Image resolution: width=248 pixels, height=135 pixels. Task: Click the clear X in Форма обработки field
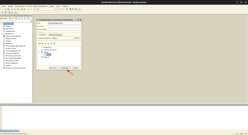point(76,38)
